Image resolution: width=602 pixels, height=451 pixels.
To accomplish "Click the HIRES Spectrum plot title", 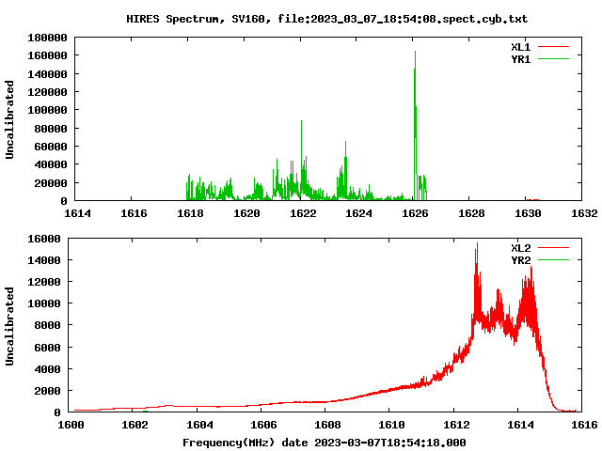I will tap(327, 19).
